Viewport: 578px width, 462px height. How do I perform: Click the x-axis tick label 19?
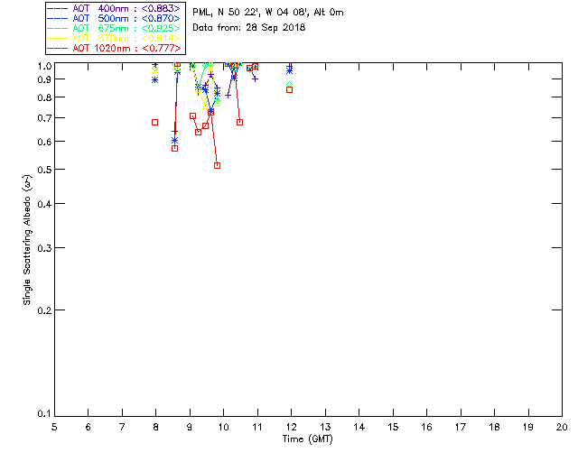[x=528, y=427]
